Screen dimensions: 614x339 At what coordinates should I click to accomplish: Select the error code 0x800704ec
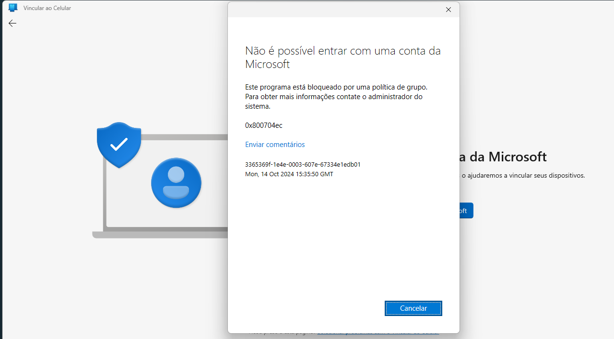[x=264, y=125]
